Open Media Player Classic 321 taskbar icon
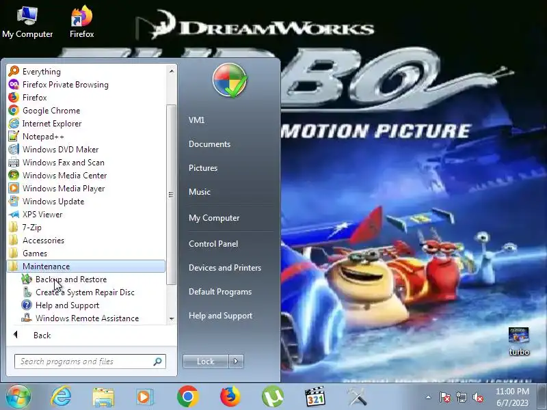Image resolution: width=547 pixels, height=410 pixels. tap(315, 397)
